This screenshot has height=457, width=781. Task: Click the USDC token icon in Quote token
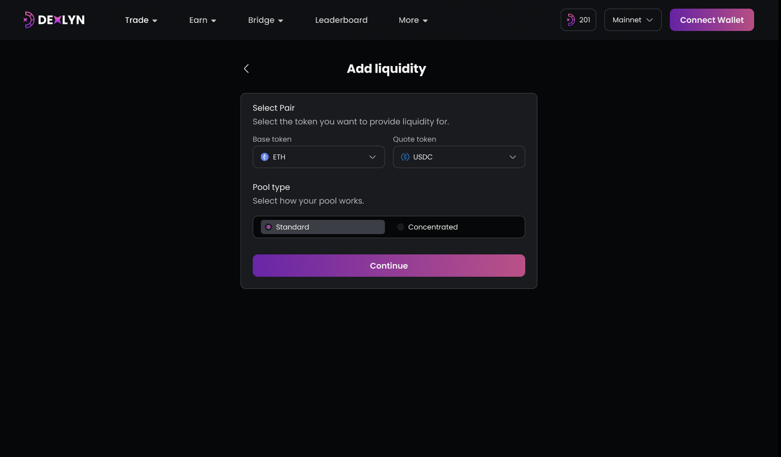point(405,157)
